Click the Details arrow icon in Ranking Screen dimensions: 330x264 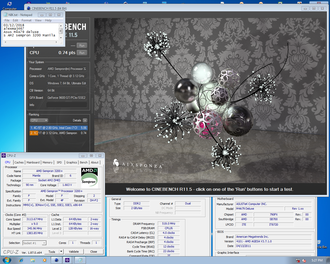85,120
